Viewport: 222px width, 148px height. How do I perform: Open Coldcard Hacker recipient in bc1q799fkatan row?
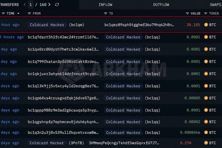[x=123, y=62]
